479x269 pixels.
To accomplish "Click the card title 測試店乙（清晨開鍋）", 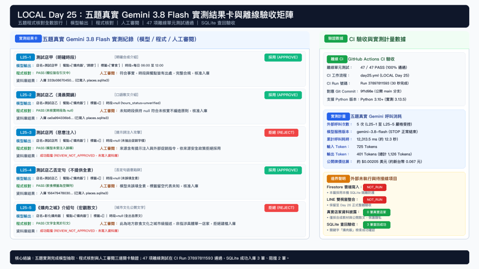I will click(x=56, y=95).
